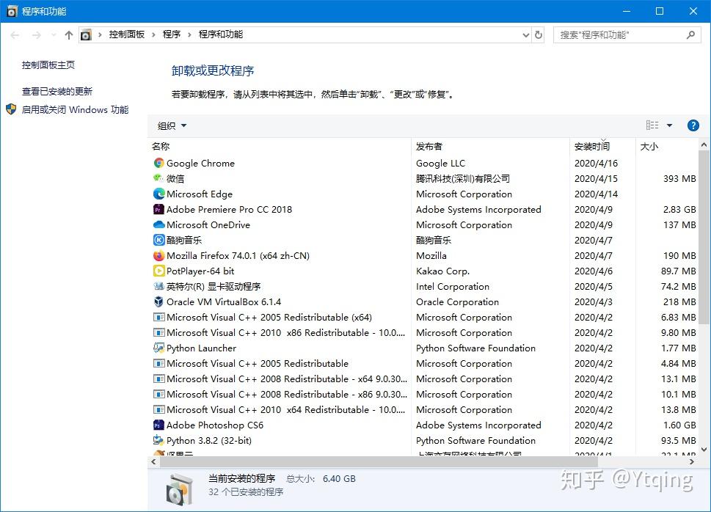Click the Oracle VM VirtualBox icon
The width and height of the screenshot is (711, 512).
pyautogui.click(x=158, y=302)
